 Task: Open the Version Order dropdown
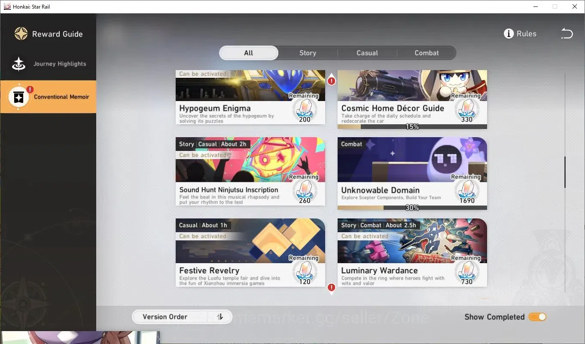(x=182, y=317)
